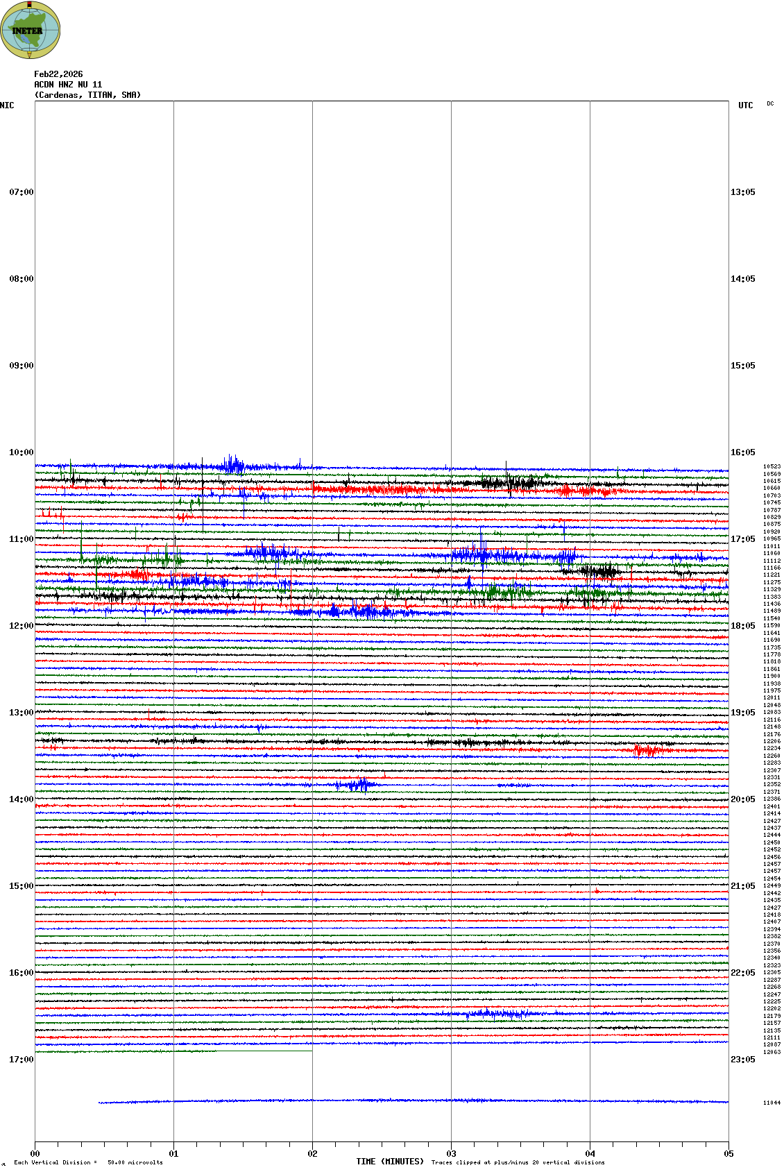Click the TIME (MINUTES) axis title
Image resolution: width=784 pixels, height=1172 pixels.
click(x=390, y=1162)
